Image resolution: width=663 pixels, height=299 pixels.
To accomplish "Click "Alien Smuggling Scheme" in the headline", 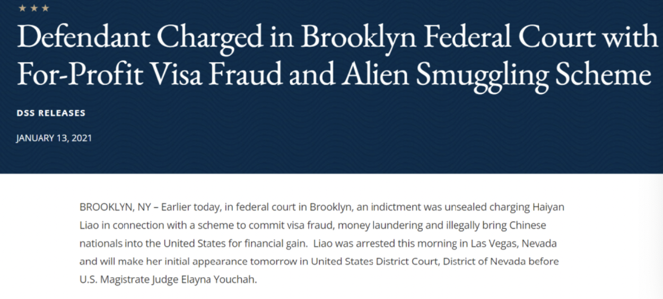I will (x=495, y=74).
